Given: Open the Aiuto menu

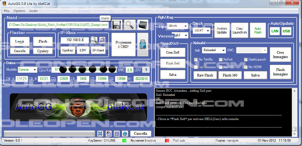Looking at the screenshot, I should [33, 11].
